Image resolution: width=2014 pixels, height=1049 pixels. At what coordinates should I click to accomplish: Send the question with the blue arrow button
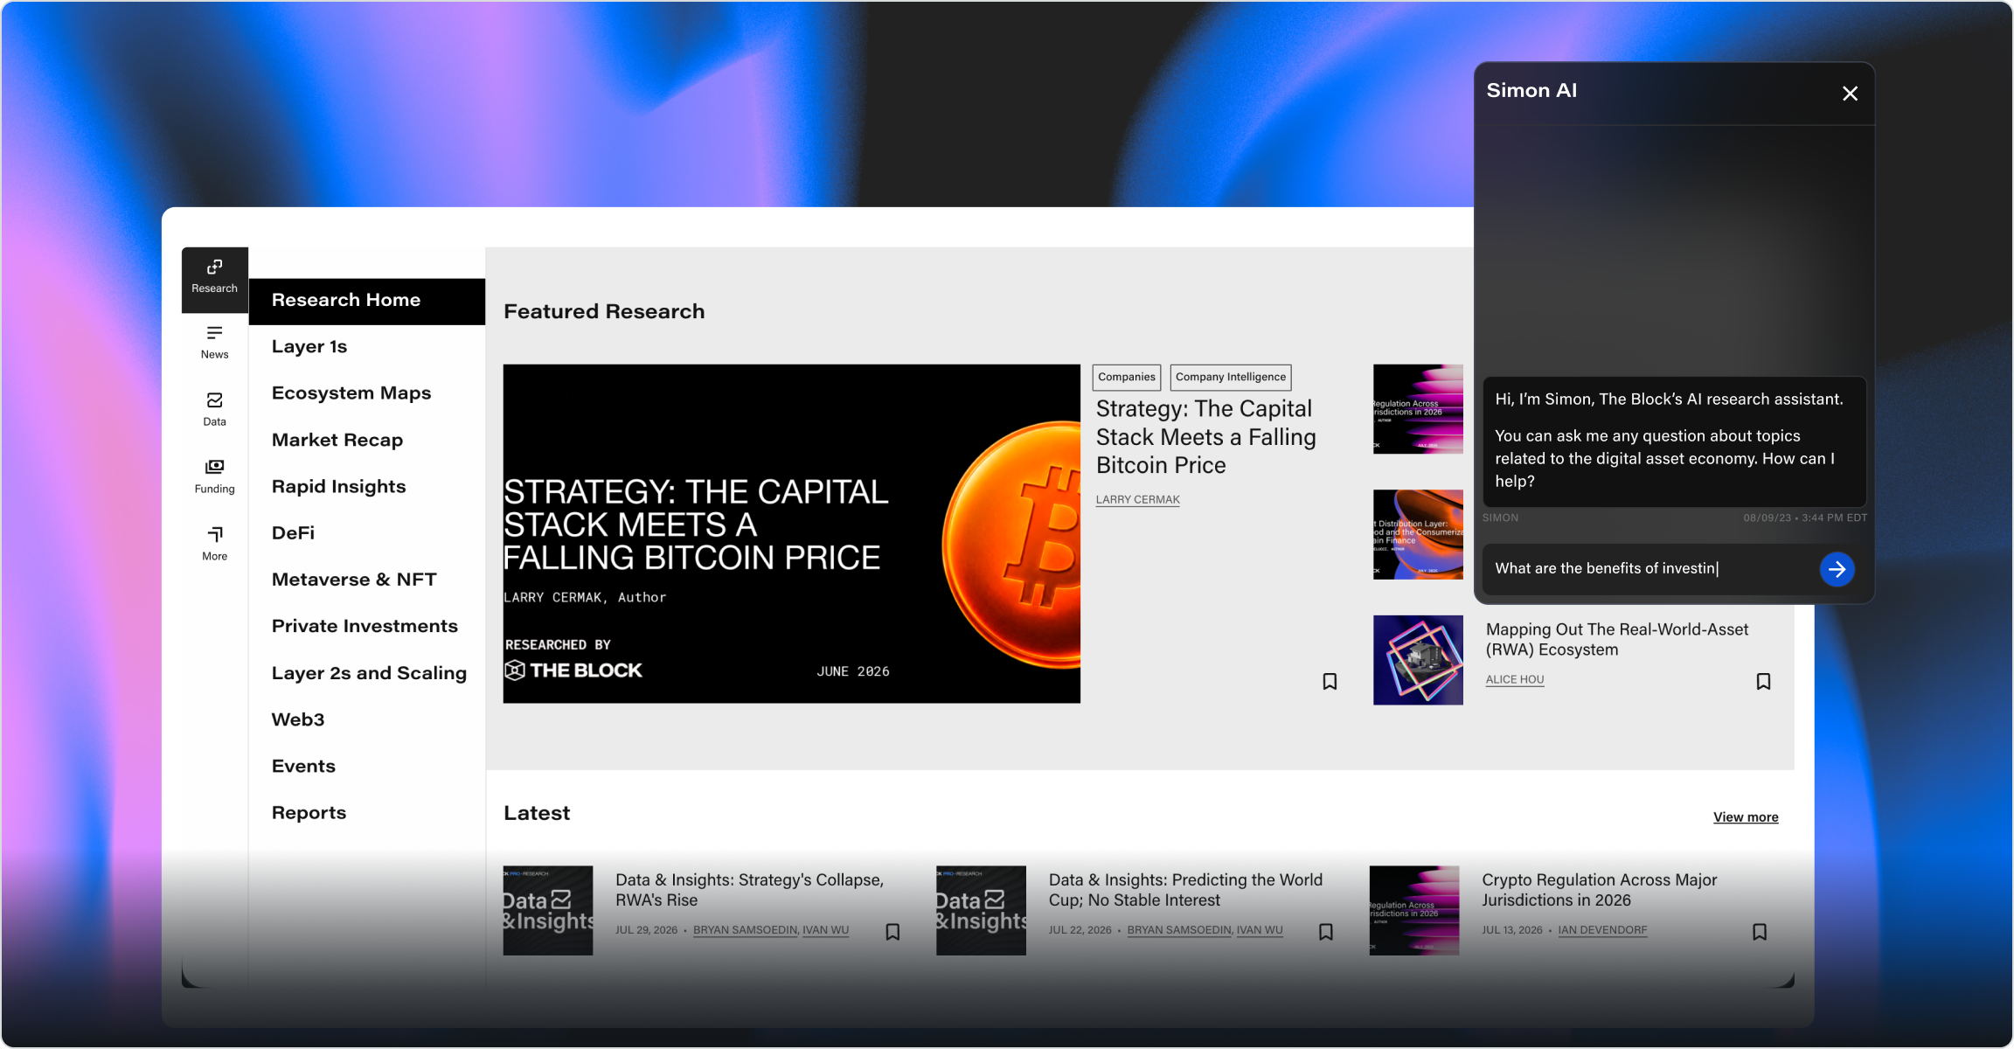[1837, 569]
